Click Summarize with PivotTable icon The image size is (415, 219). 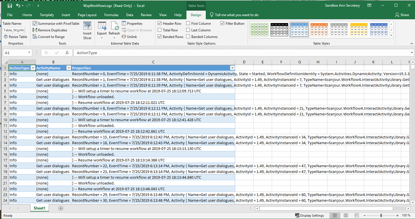pyautogui.click(x=35, y=24)
